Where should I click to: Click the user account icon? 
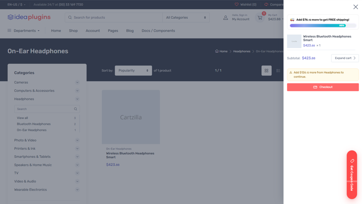[226, 18]
